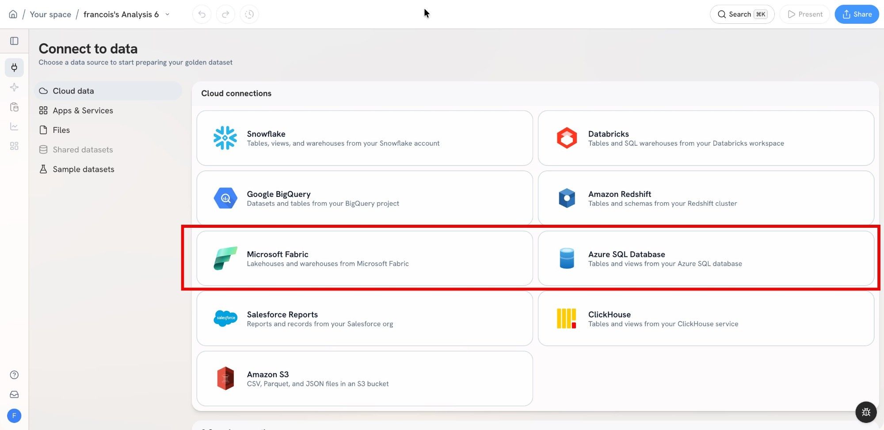Choose the Amazon S3 connection card
This screenshot has height=430, width=884.
365,379
